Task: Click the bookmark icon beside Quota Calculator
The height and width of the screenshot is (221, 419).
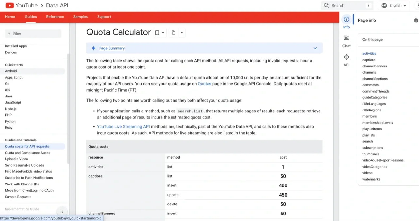Action: 157,33
